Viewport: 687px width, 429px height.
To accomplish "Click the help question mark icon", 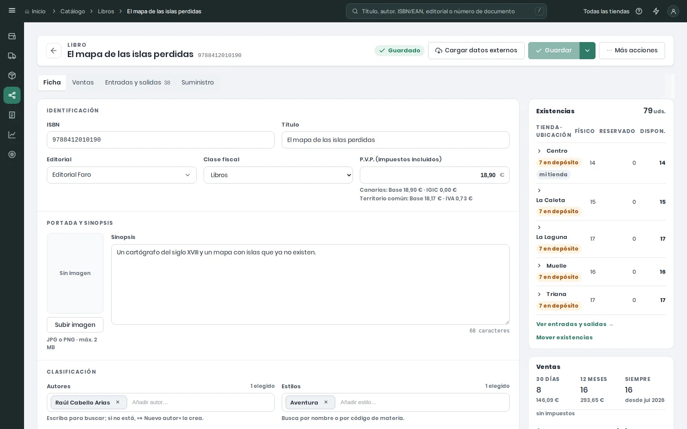I will (x=639, y=11).
